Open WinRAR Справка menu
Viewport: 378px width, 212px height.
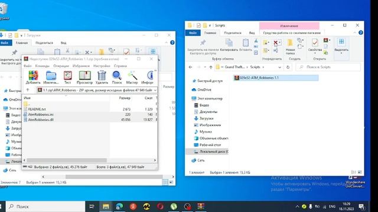click(x=120, y=66)
